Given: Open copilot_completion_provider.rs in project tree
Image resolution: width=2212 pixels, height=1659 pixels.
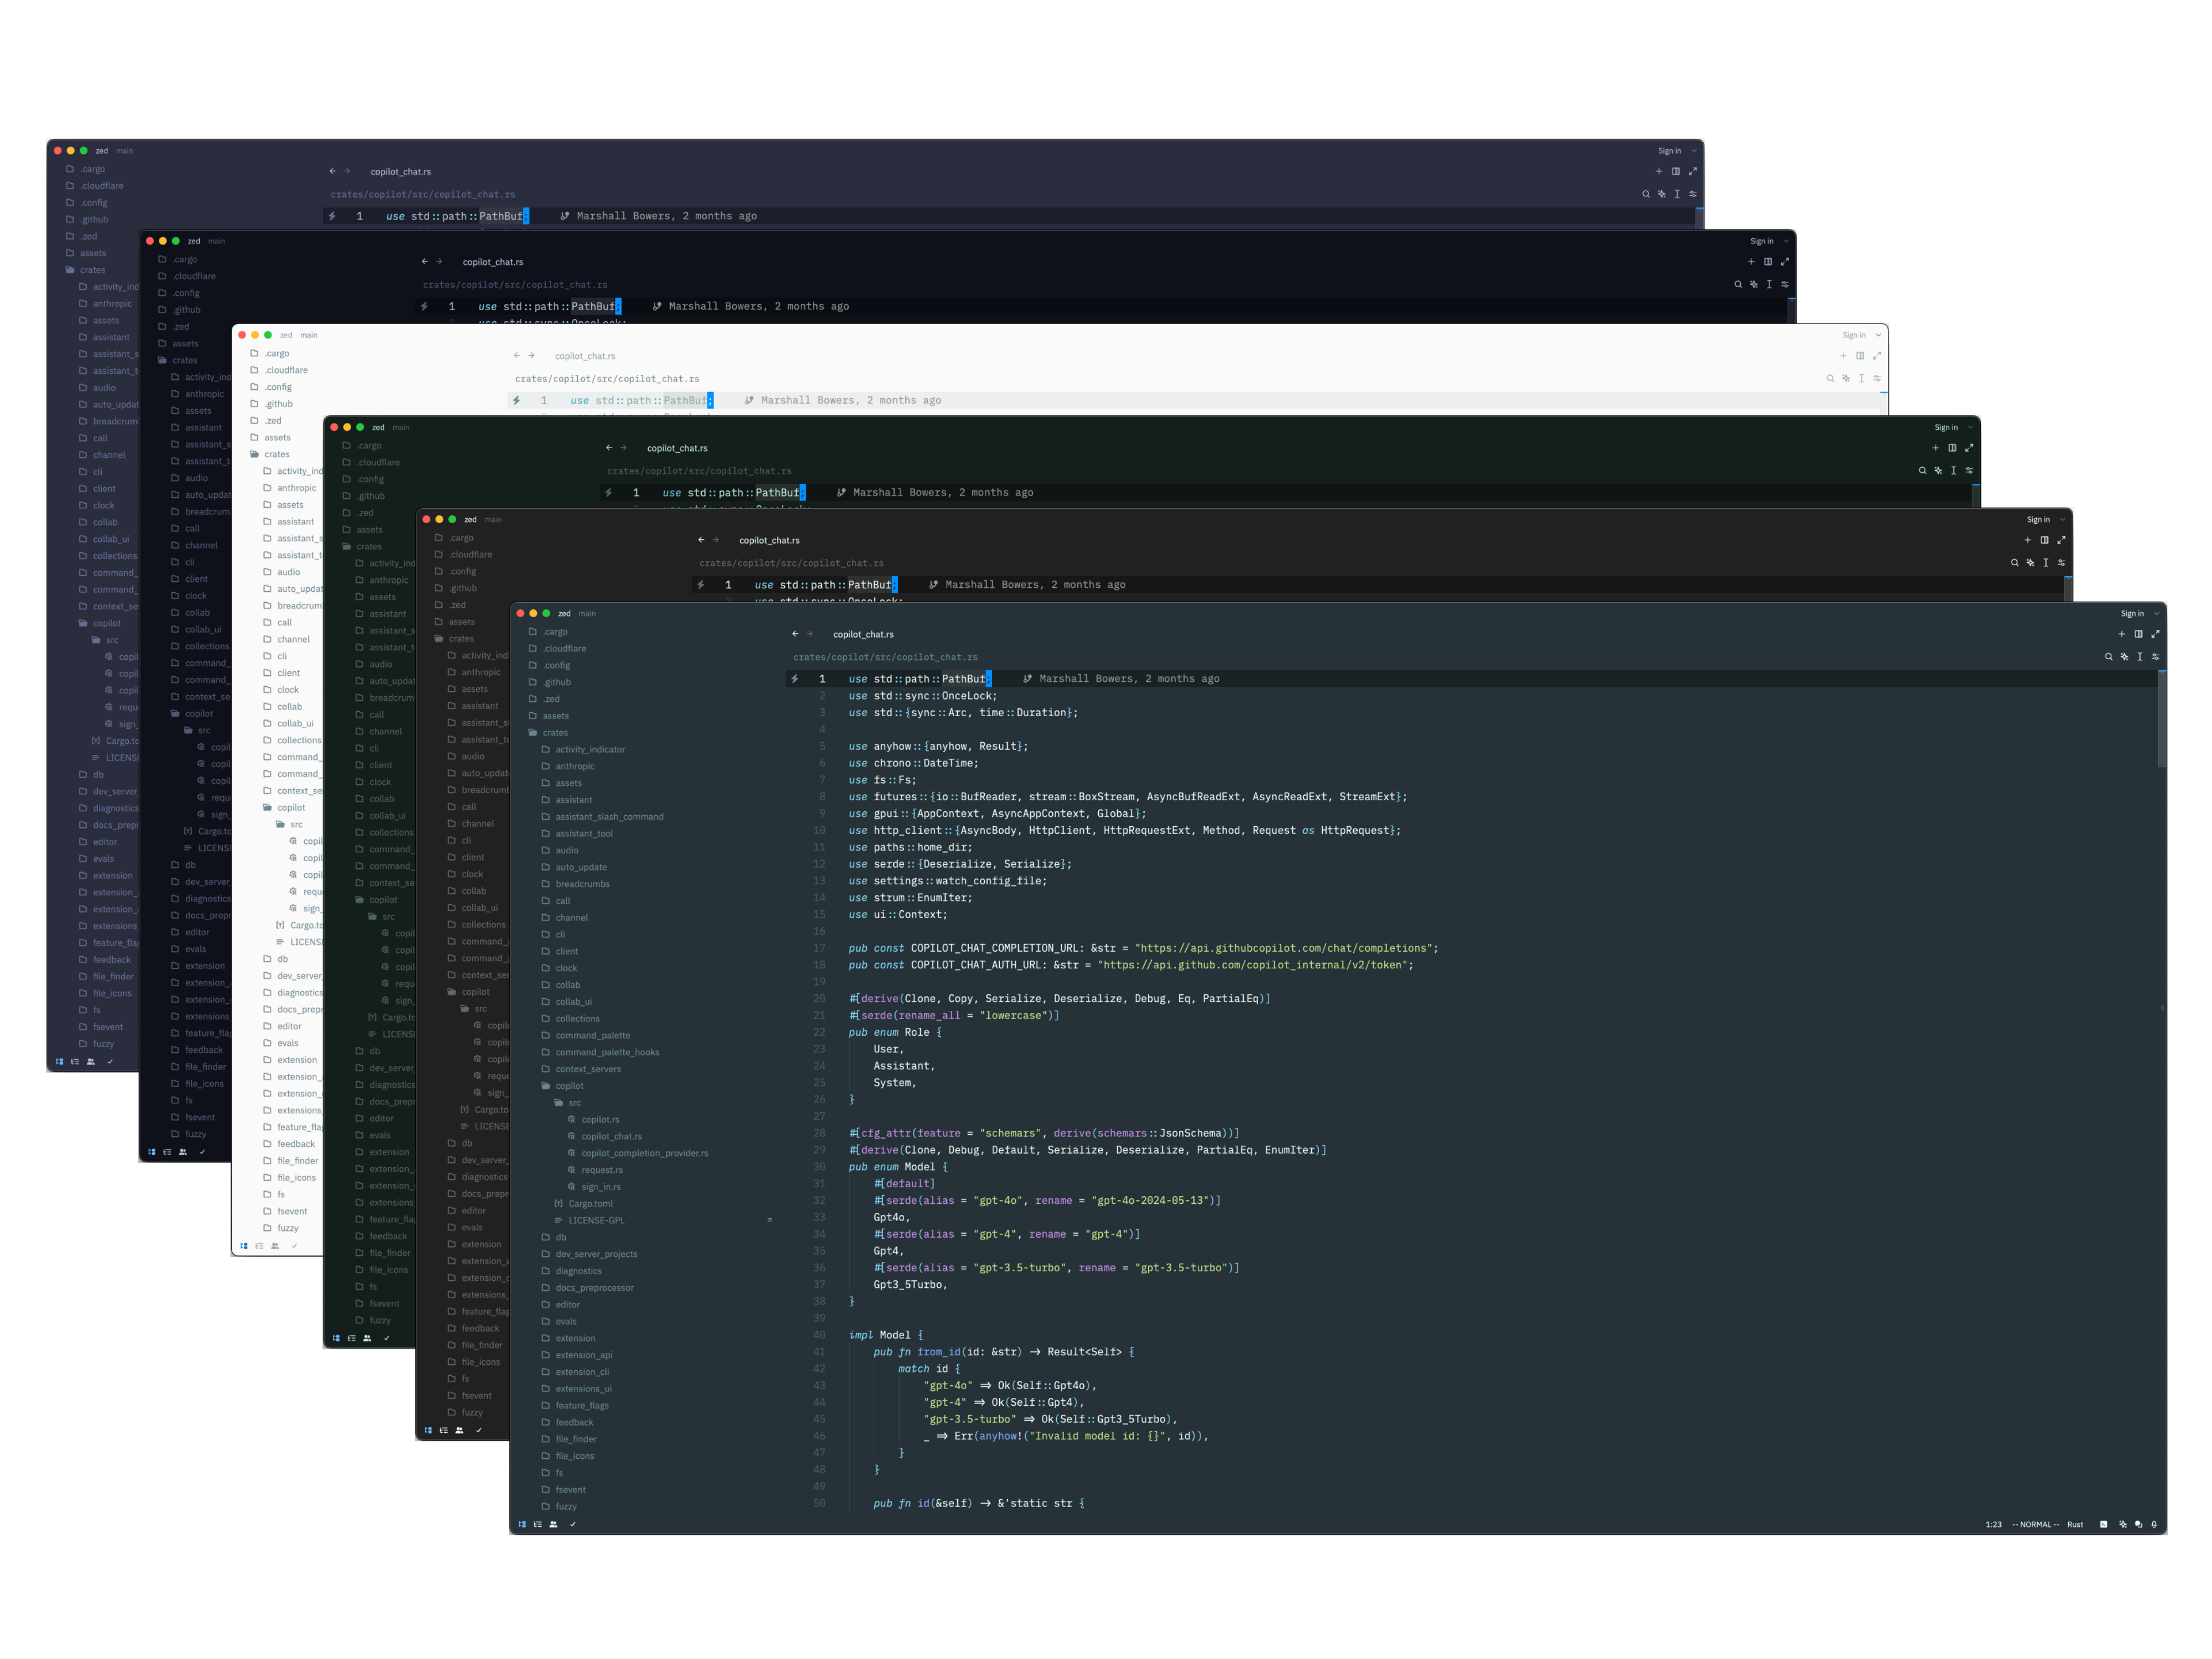Looking at the screenshot, I should click(x=644, y=1153).
